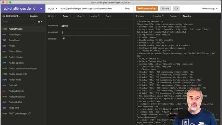Open the Basic auth tab dropdown

(x=67, y=16)
